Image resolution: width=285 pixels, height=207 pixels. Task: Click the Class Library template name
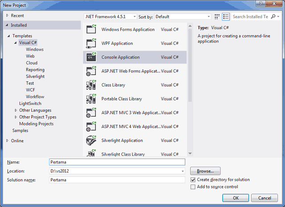113,85
